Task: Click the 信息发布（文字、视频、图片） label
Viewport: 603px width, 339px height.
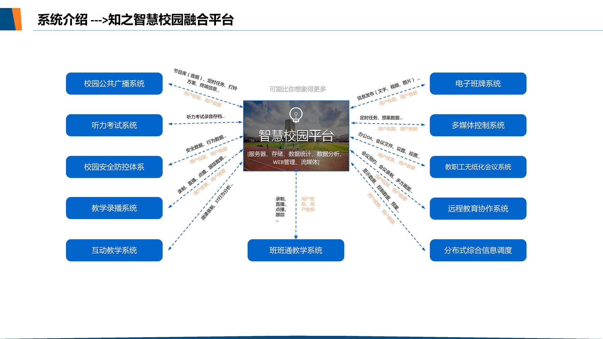Action: pos(388,89)
